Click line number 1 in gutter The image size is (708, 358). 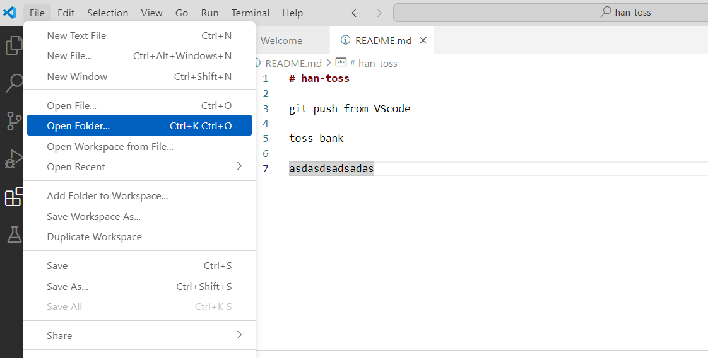[266, 79]
